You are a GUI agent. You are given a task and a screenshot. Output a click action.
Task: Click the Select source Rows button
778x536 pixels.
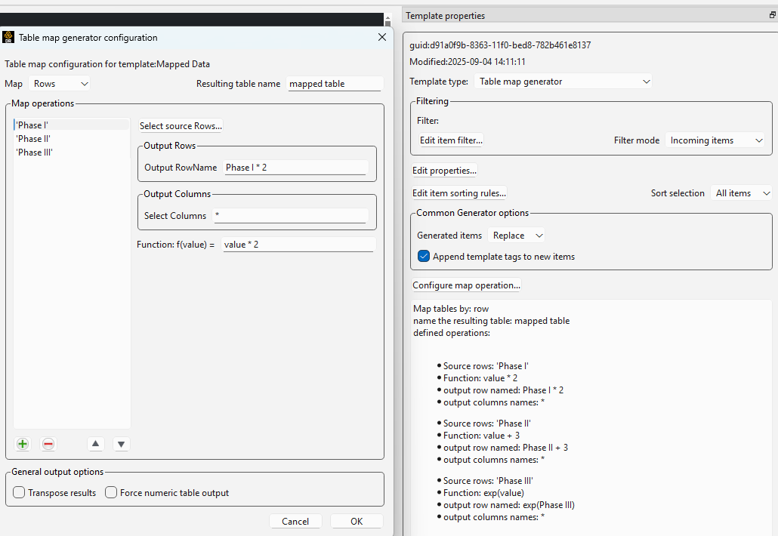pos(181,126)
